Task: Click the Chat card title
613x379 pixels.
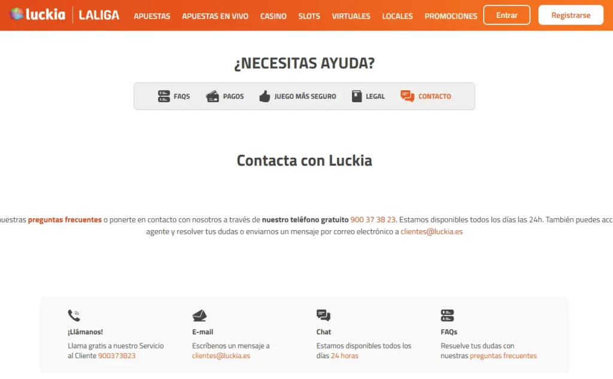Action: tap(323, 332)
